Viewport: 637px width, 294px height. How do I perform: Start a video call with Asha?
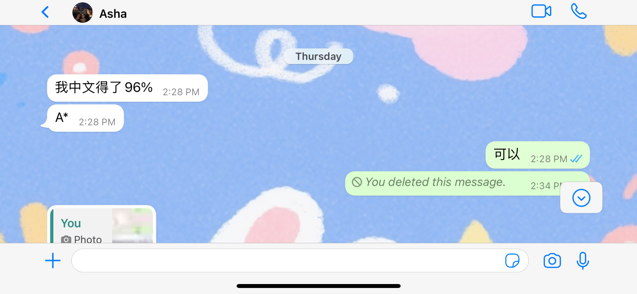click(541, 11)
